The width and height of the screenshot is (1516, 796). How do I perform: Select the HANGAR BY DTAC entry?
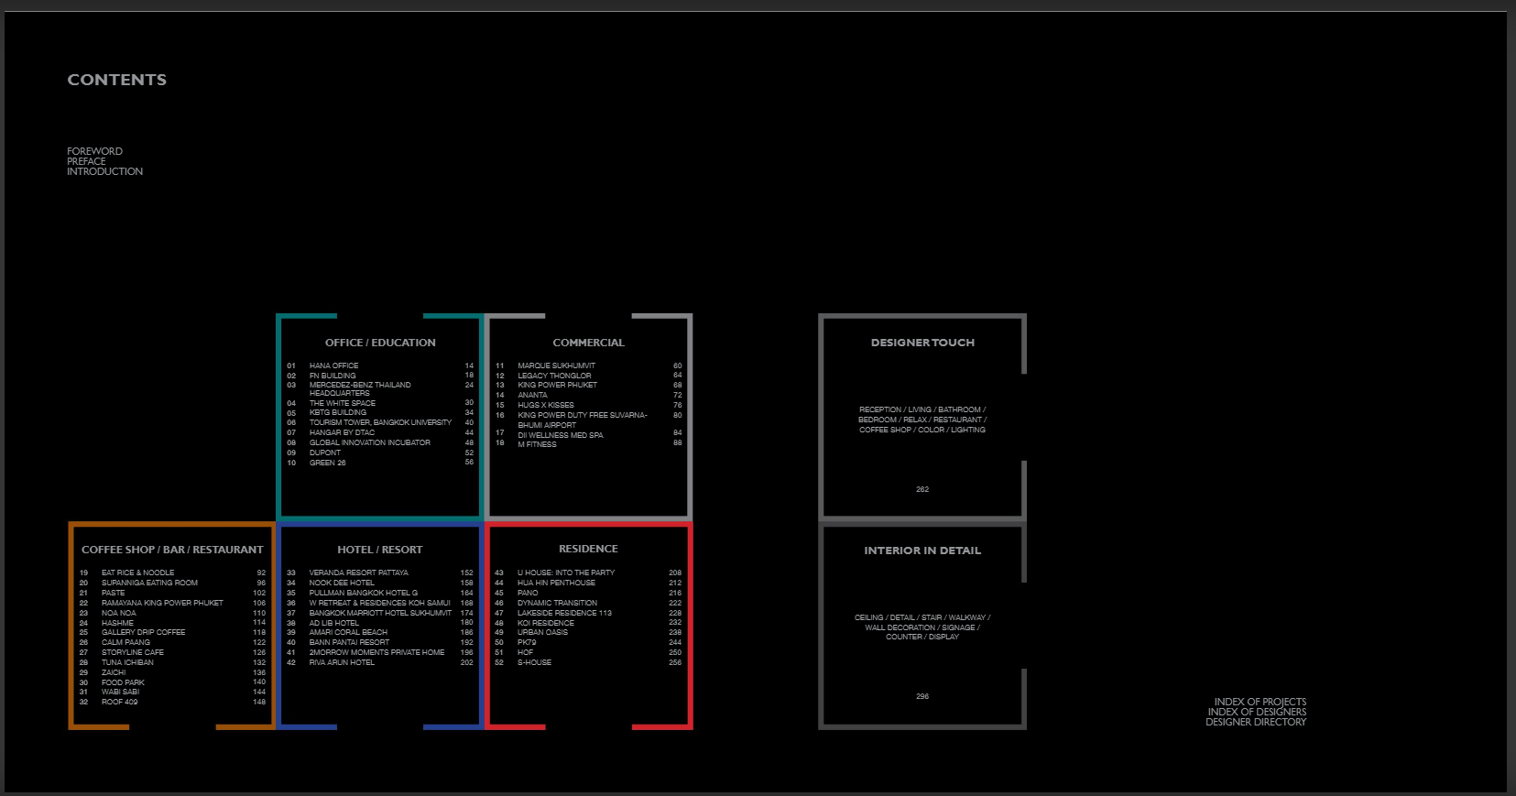[x=342, y=432]
